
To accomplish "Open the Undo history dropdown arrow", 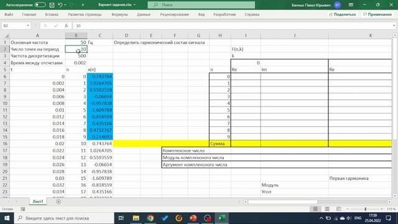I will click(x=65, y=5).
